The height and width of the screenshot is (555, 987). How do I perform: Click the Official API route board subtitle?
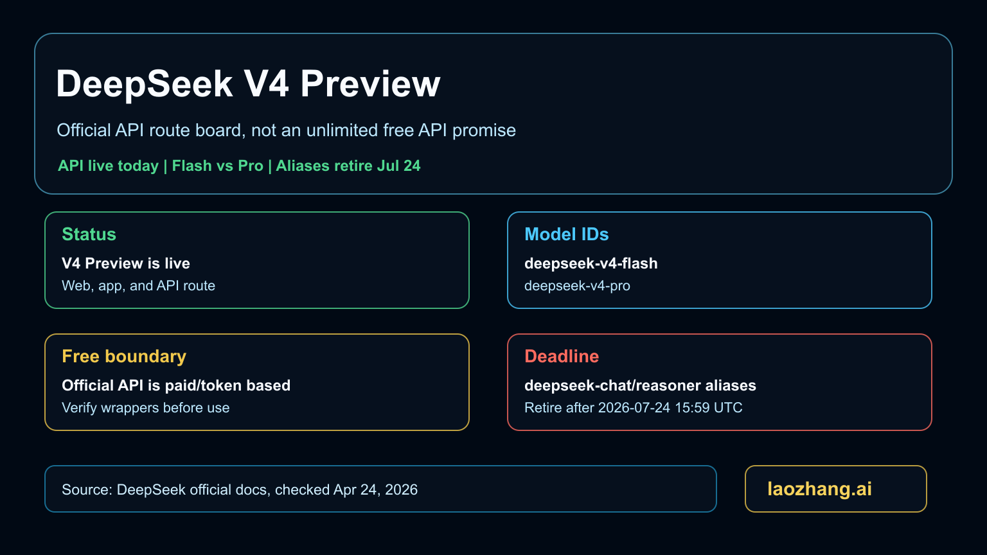click(x=286, y=130)
